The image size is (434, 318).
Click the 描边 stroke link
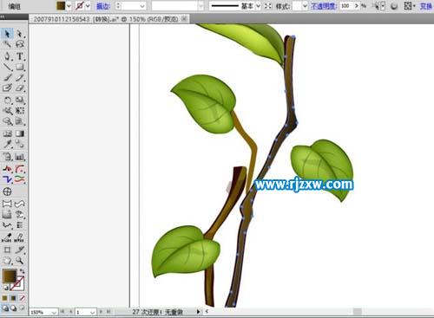pos(103,6)
